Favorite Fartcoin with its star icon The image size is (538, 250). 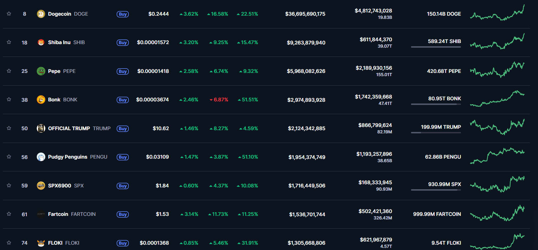point(9,214)
